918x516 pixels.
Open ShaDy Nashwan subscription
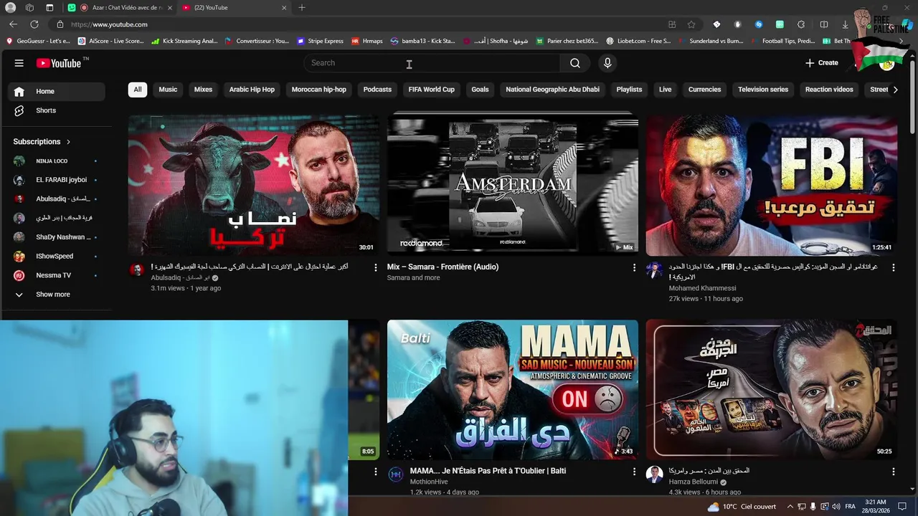point(57,237)
